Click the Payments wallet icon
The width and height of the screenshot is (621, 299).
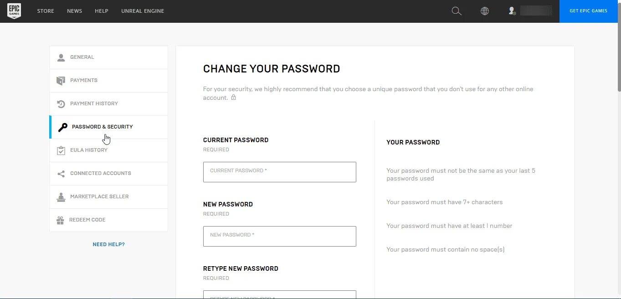coord(61,81)
